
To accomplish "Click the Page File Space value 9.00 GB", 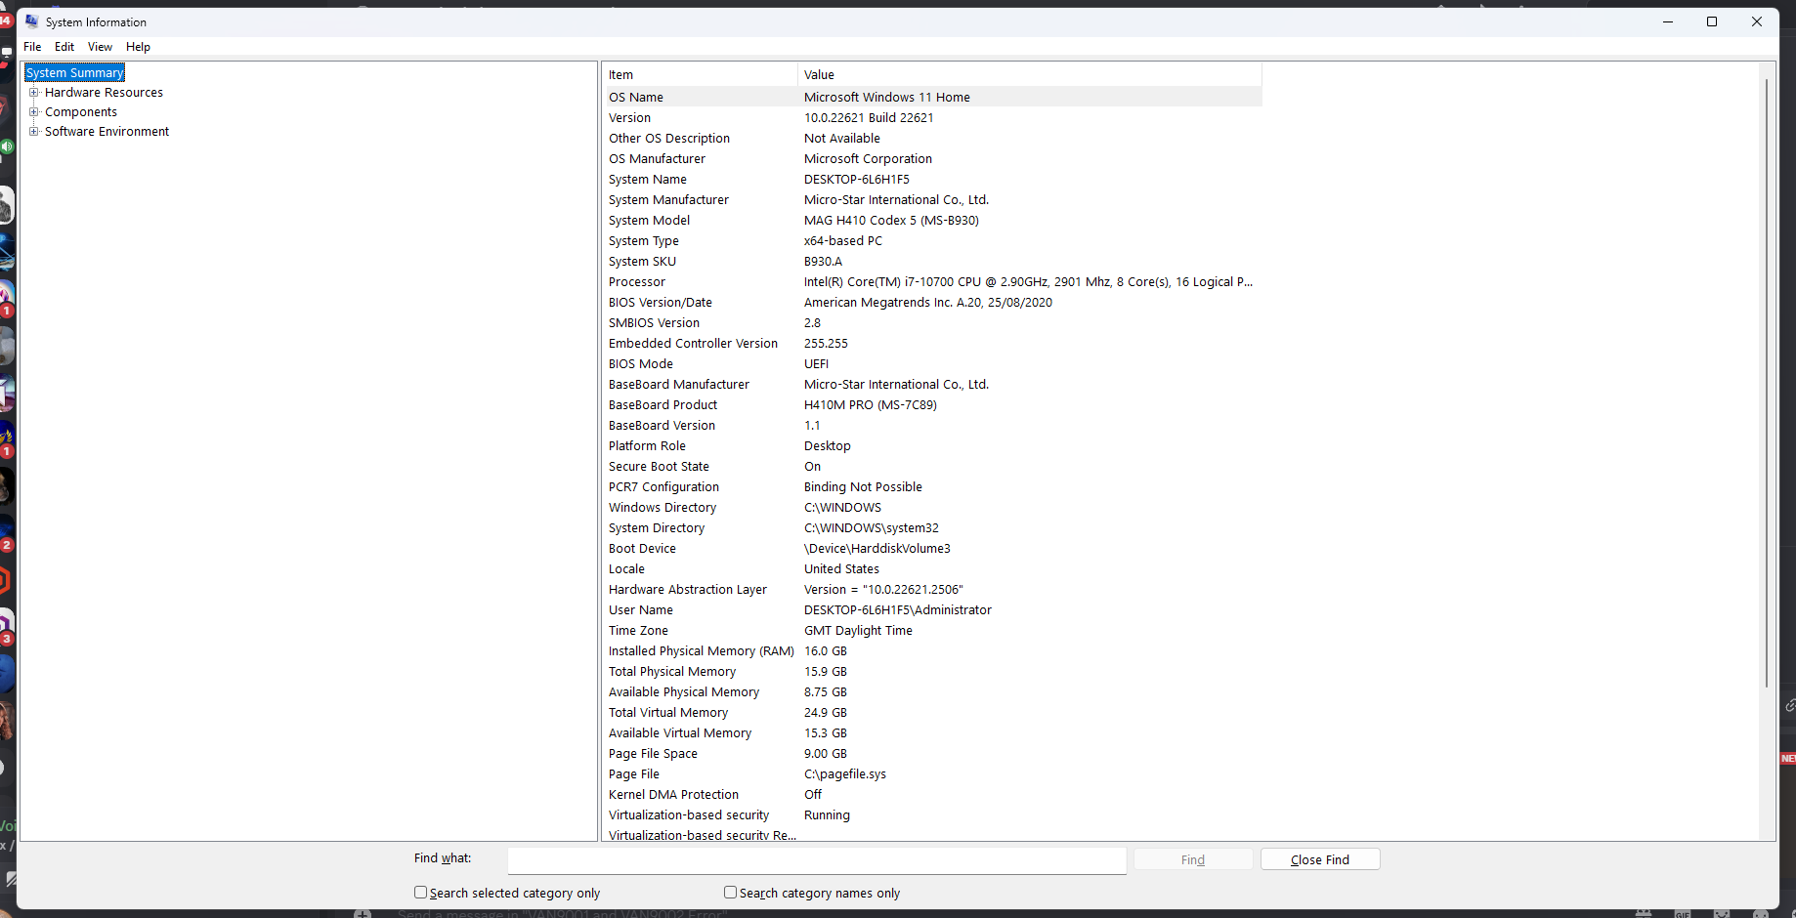I will click(826, 754).
